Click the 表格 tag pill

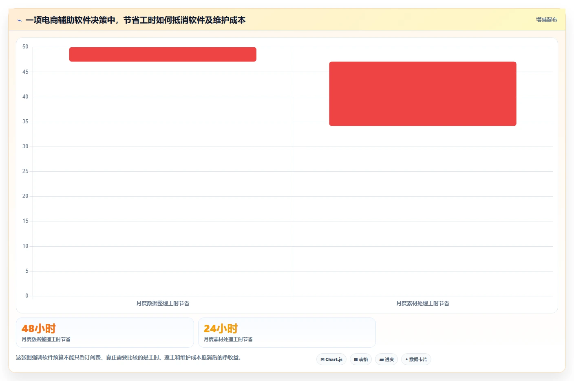[x=361, y=359]
